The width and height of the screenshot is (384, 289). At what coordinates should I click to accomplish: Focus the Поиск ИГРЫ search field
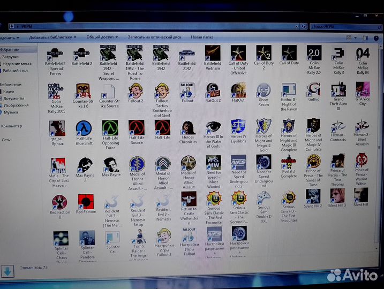[345, 26]
